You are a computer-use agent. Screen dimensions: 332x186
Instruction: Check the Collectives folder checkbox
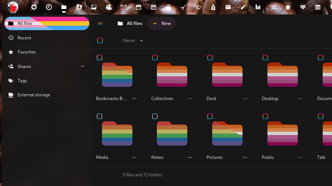(x=155, y=57)
